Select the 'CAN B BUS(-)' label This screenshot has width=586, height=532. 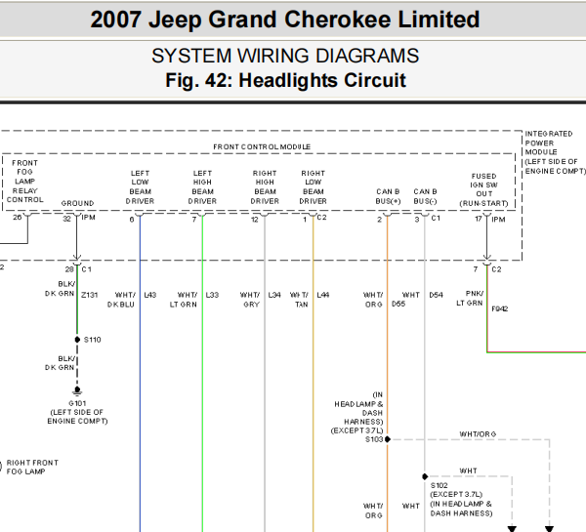tap(425, 196)
